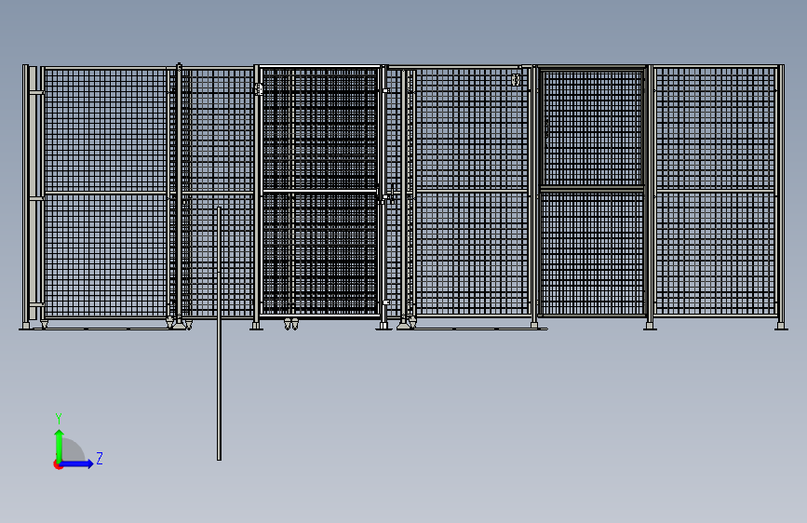Screen dimensions: 807x523
Task: Select the upper window panel with dark frame
Action: pos(592,127)
